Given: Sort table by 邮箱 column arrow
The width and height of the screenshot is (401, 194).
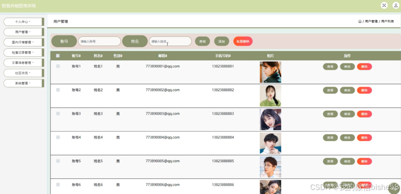Looking at the screenshot, I should 166,56.
